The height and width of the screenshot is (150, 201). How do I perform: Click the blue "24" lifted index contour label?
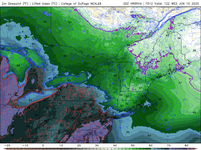point(177,9)
